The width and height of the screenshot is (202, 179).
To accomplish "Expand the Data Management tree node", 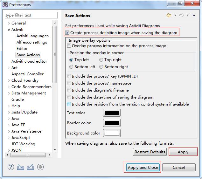I will tap(9, 93).
